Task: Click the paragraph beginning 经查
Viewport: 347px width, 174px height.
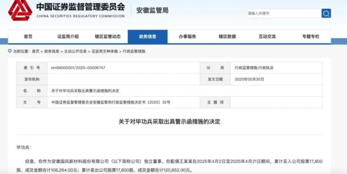Action: pos(169,166)
